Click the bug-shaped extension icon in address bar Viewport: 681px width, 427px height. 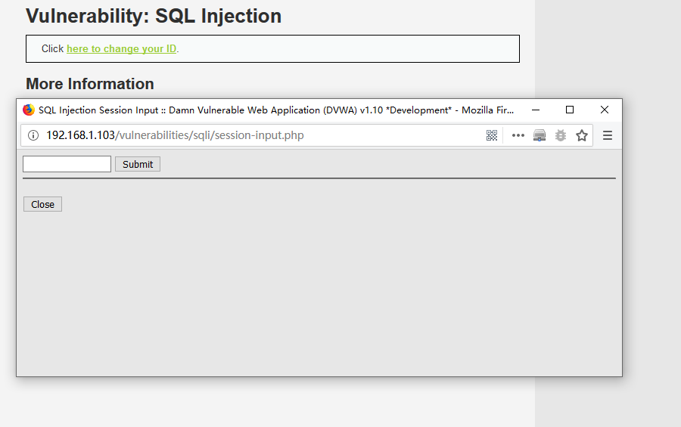(x=561, y=136)
